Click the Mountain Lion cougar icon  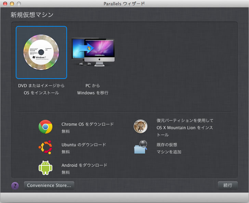tap(140, 126)
